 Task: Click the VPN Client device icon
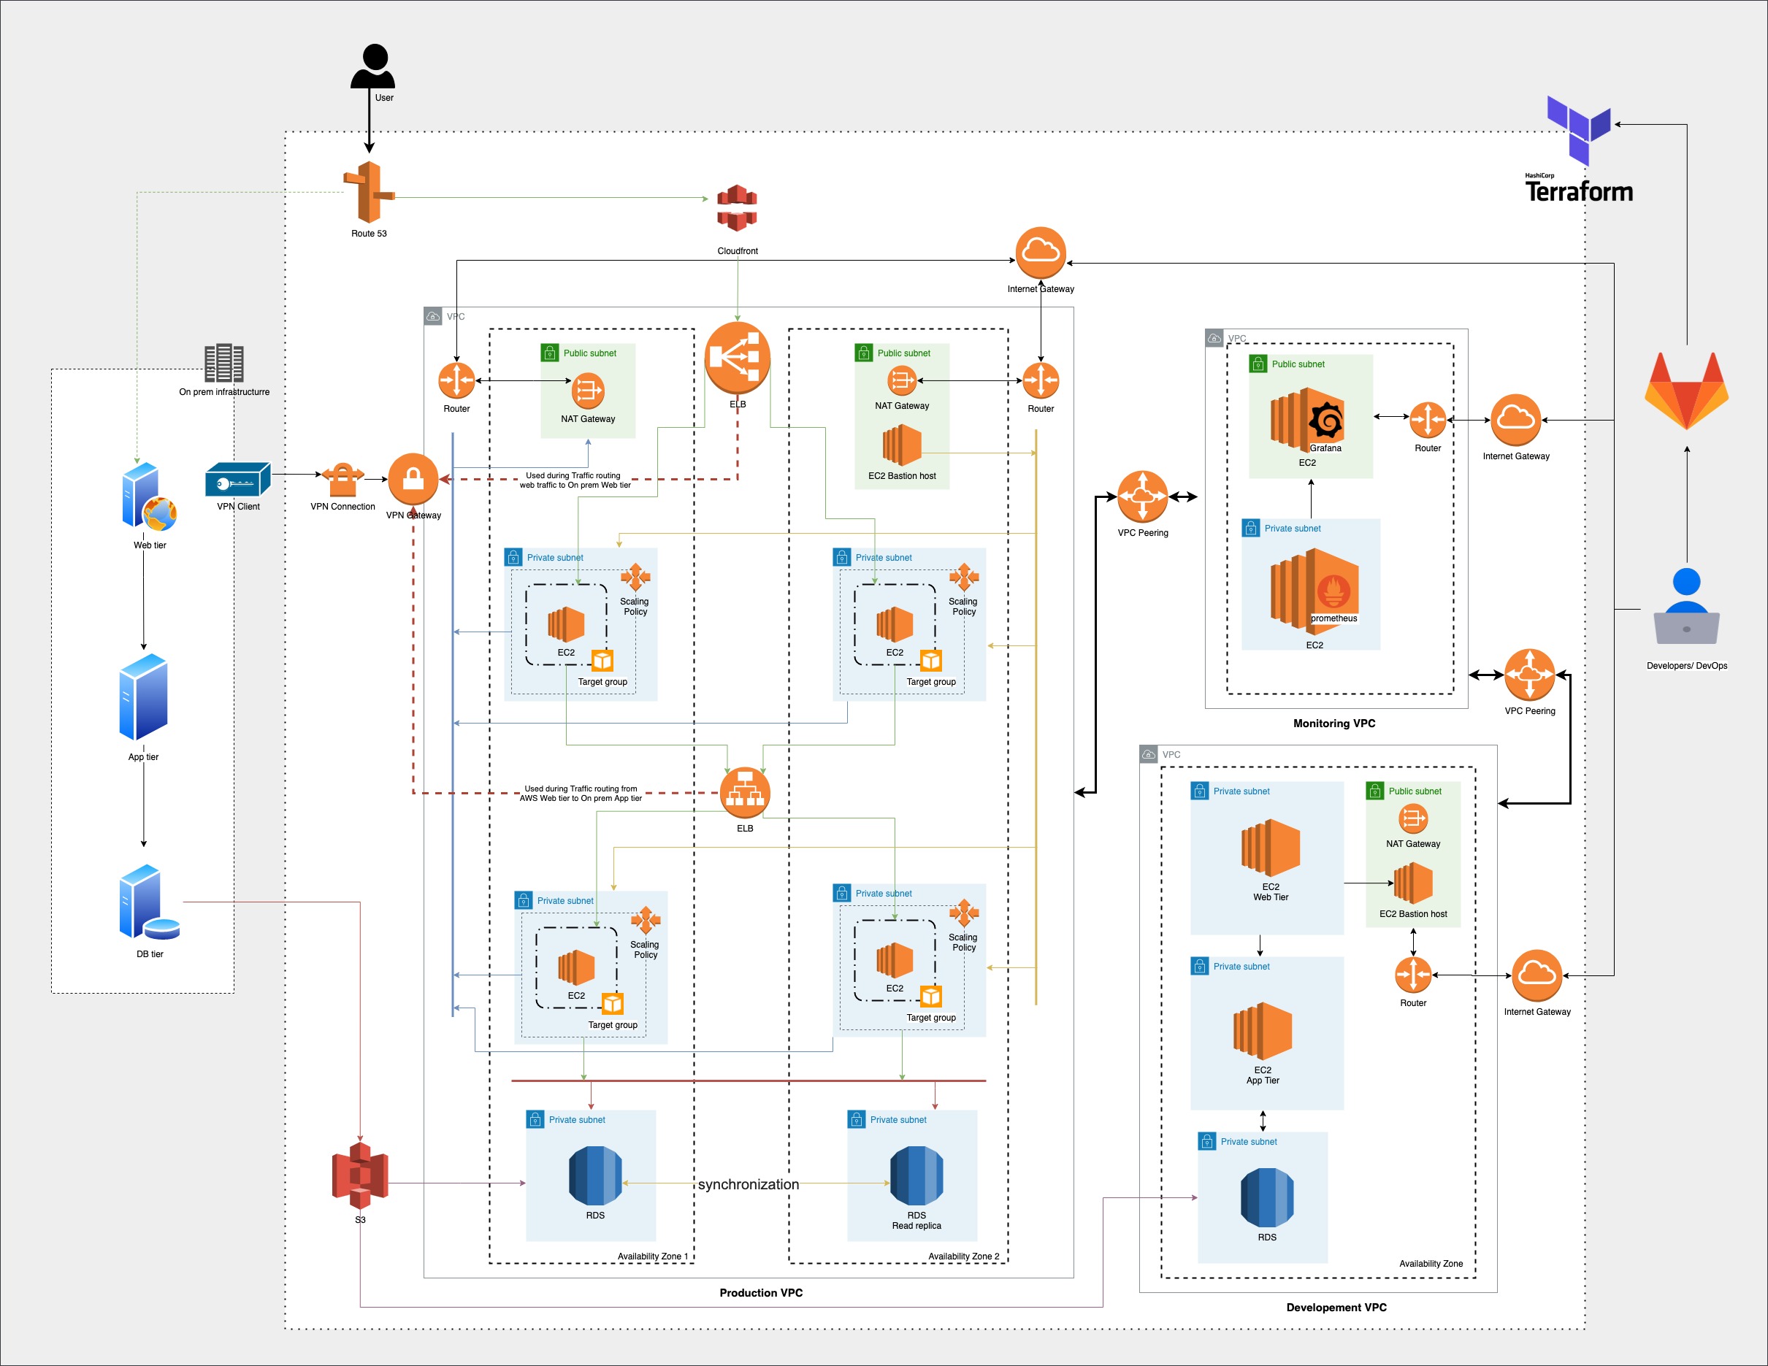[238, 479]
